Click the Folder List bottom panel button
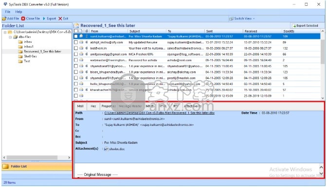 coord(36,167)
